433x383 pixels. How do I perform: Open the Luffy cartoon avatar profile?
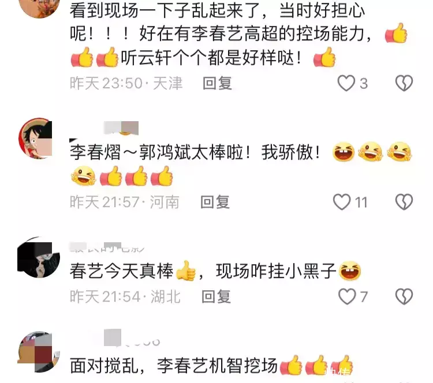pos(35,138)
